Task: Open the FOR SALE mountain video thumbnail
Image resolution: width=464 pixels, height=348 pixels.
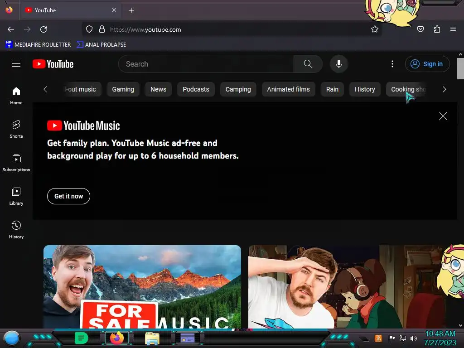Action: [142, 287]
